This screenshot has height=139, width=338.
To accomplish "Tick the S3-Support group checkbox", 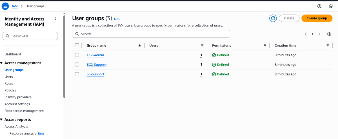I will [77, 74].
